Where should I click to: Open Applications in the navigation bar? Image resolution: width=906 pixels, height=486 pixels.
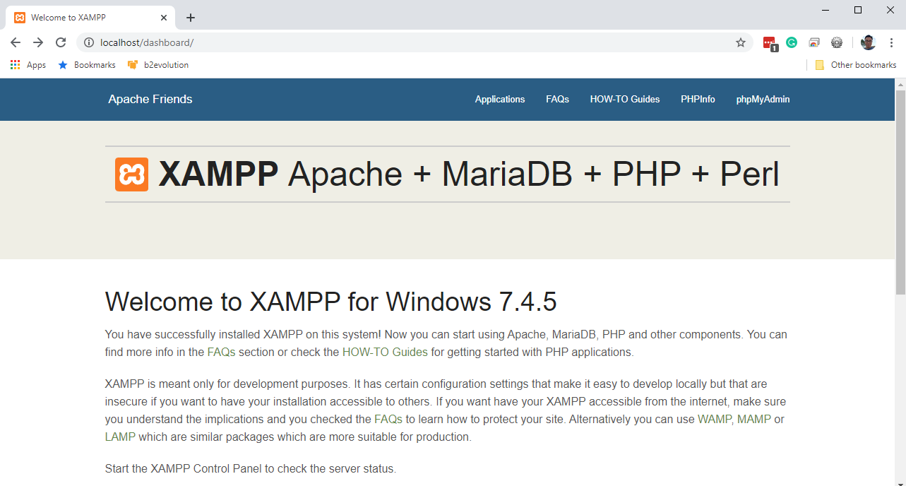[500, 100]
